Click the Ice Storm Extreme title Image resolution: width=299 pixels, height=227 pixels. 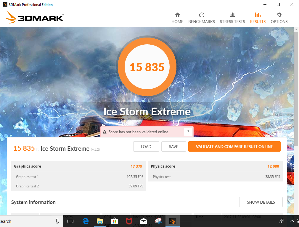[x=147, y=111]
